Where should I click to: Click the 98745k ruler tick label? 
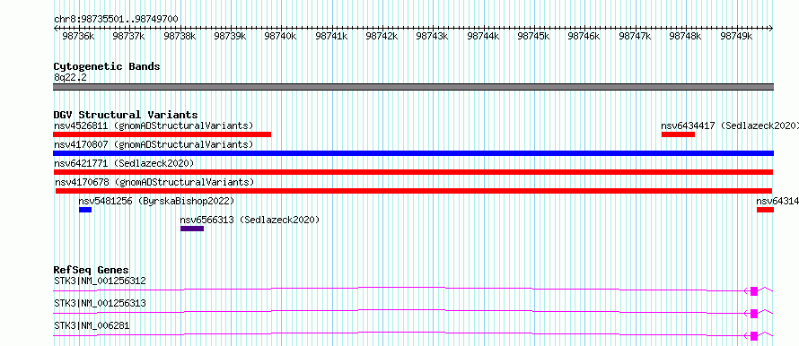[533, 36]
